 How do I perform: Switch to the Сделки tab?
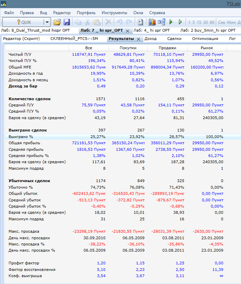[174, 39]
